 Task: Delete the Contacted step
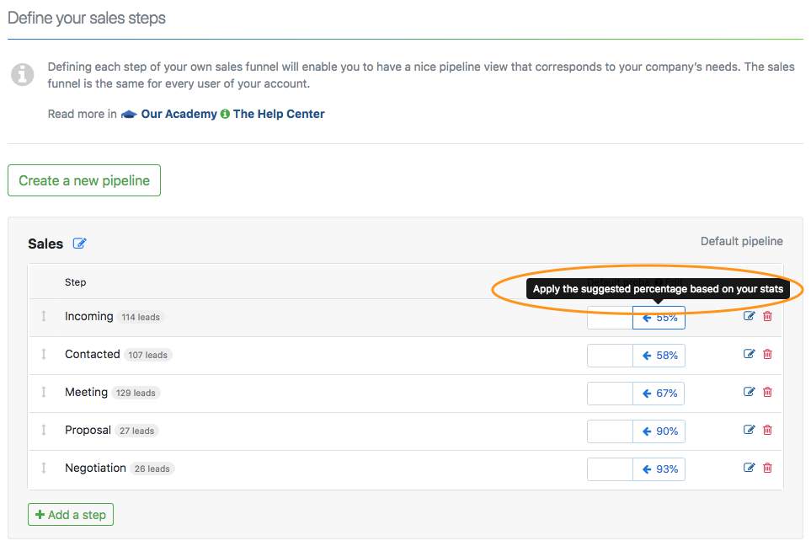point(767,354)
